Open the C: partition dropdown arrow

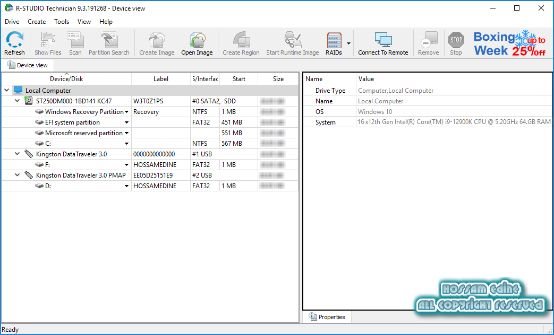[x=127, y=144]
